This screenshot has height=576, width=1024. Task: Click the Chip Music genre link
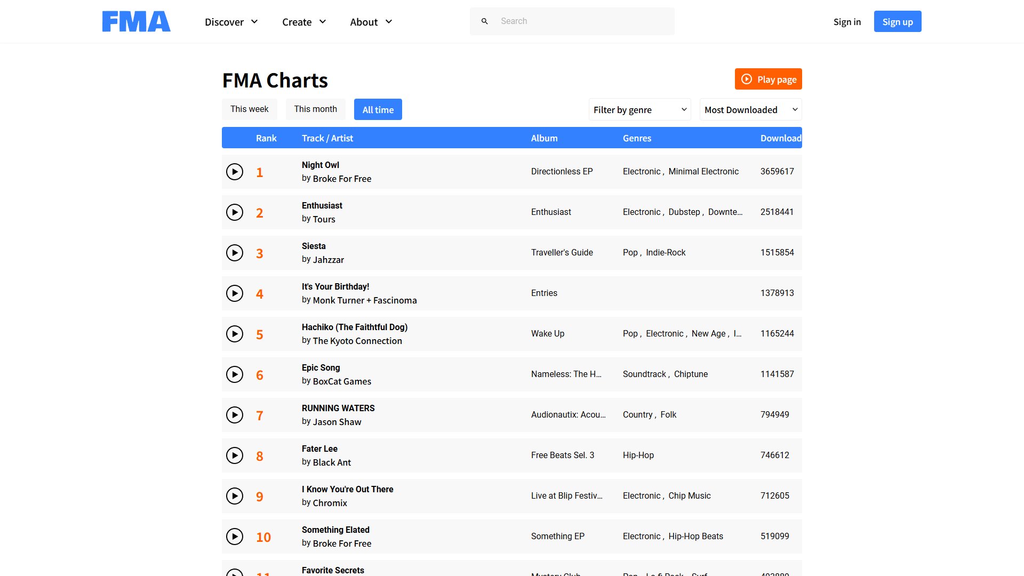click(690, 496)
